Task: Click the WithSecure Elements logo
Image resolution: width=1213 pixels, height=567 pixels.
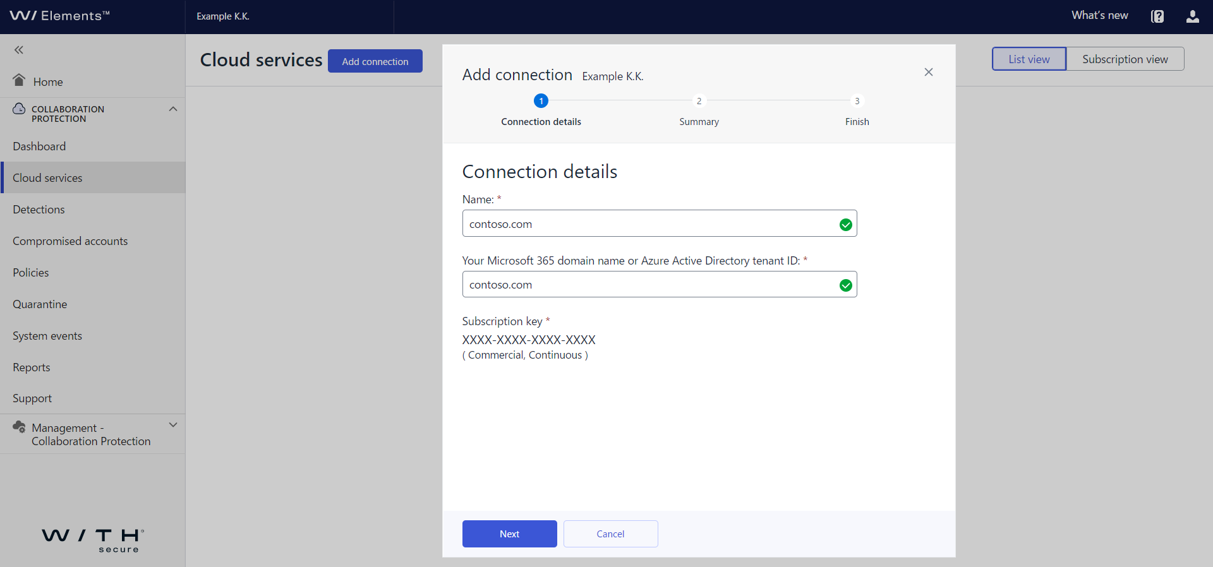Action: (x=59, y=16)
